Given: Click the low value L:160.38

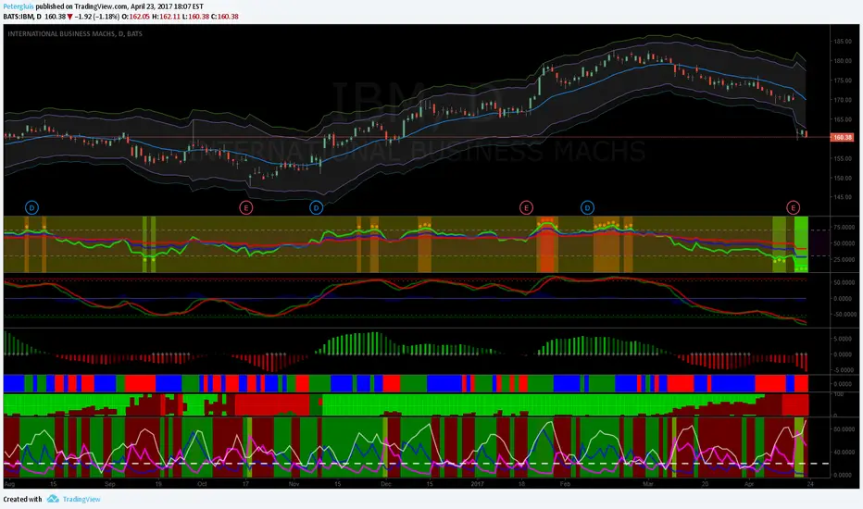Looking at the screenshot, I should point(195,17).
